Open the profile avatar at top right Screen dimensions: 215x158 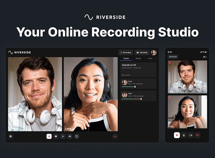click(x=154, y=52)
